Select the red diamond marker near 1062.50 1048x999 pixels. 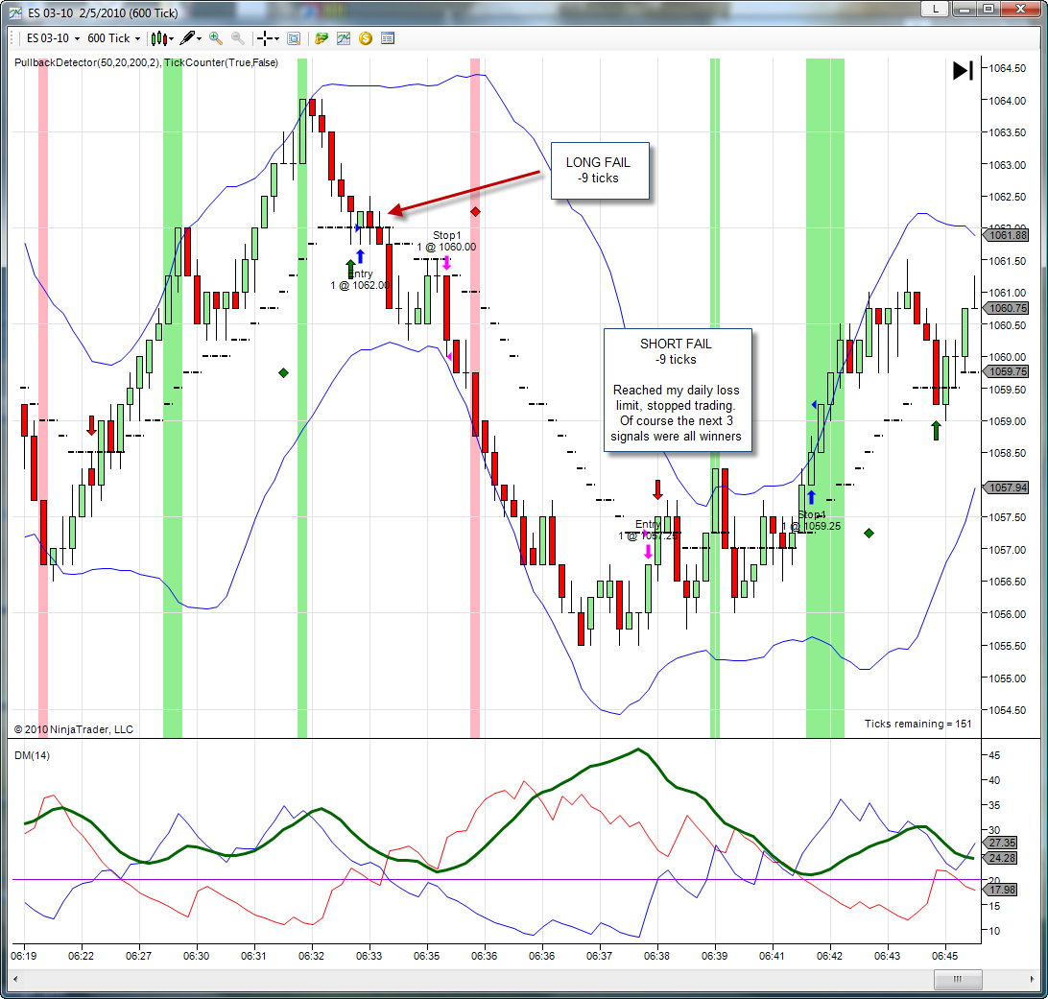(x=475, y=212)
